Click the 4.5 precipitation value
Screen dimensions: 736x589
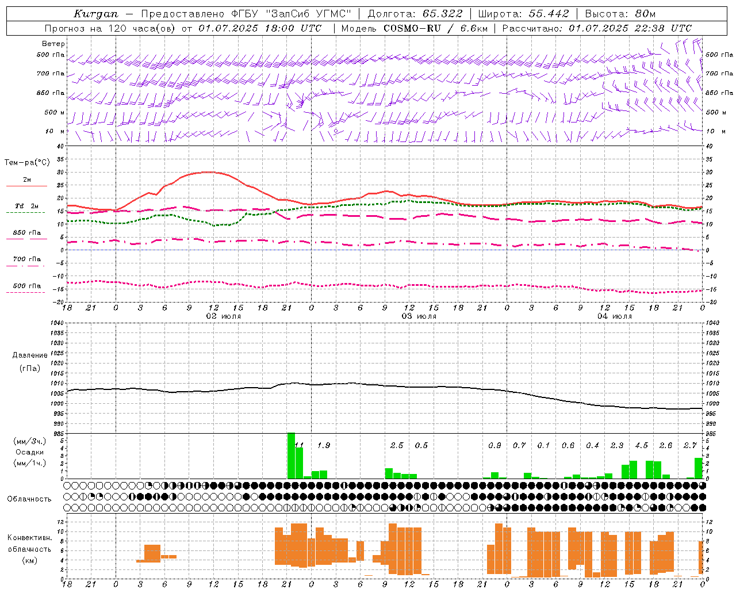click(641, 445)
